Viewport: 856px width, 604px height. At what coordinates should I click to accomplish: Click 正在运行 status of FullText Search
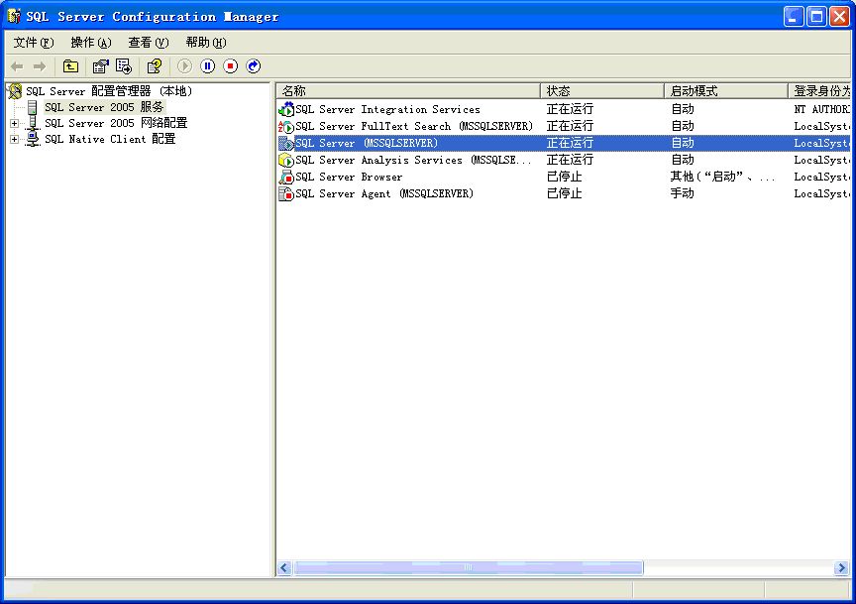(x=570, y=126)
